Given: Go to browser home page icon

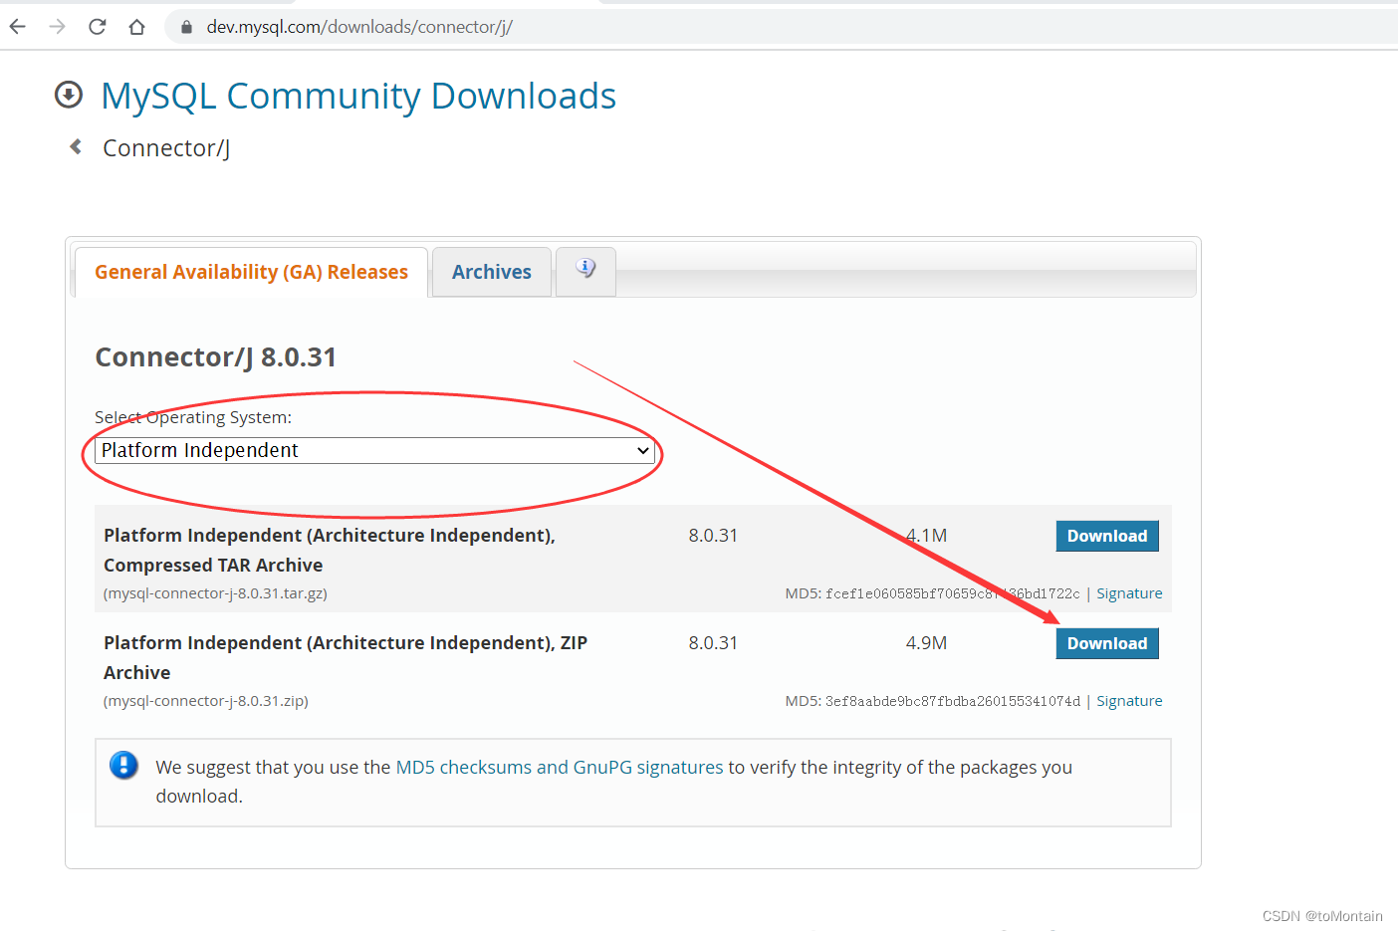Looking at the screenshot, I should (x=137, y=27).
